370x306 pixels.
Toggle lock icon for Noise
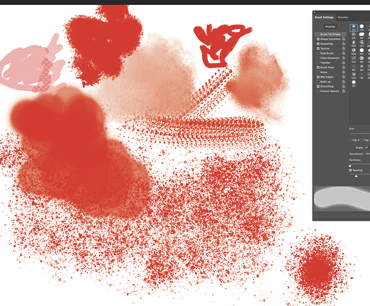344,72
